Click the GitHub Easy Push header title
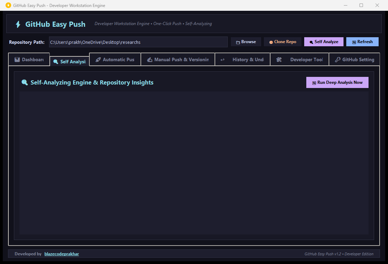 click(55, 24)
